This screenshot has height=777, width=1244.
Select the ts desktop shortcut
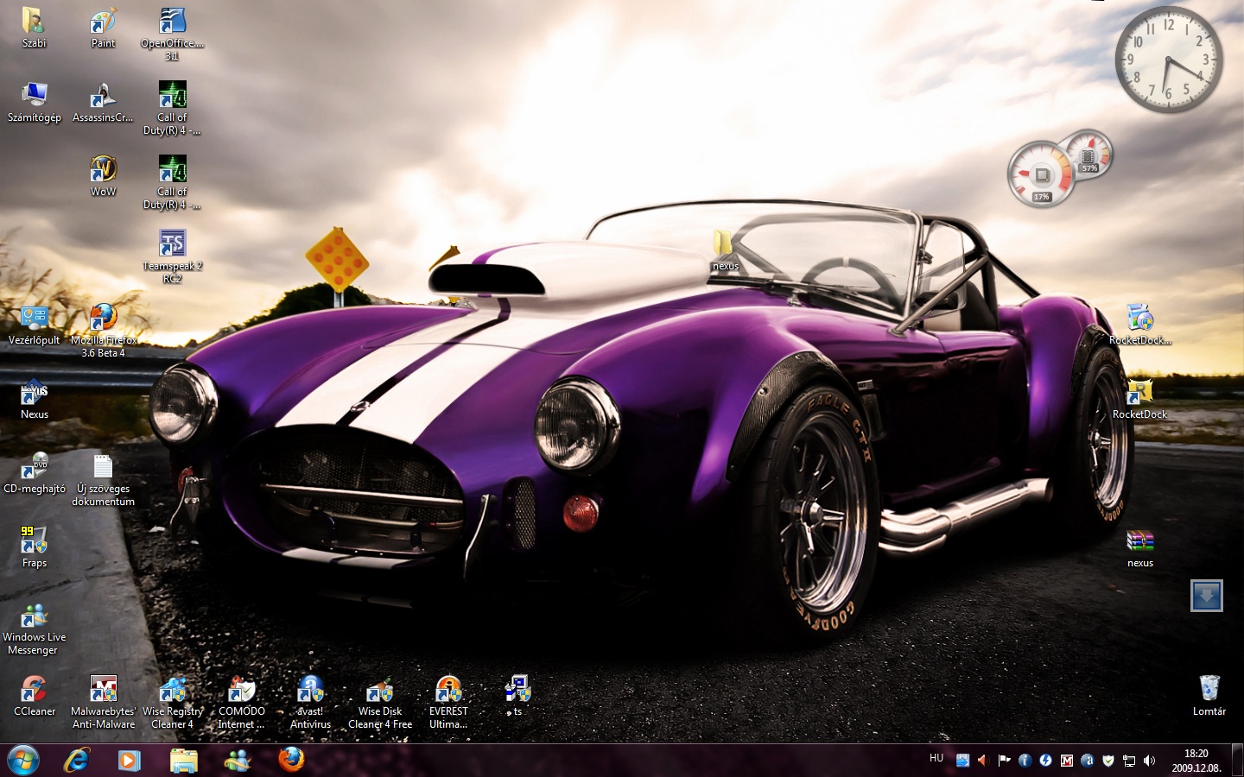click(517, 696)
